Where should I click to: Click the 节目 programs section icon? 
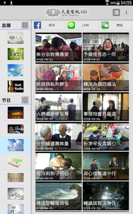click(25, 100)
